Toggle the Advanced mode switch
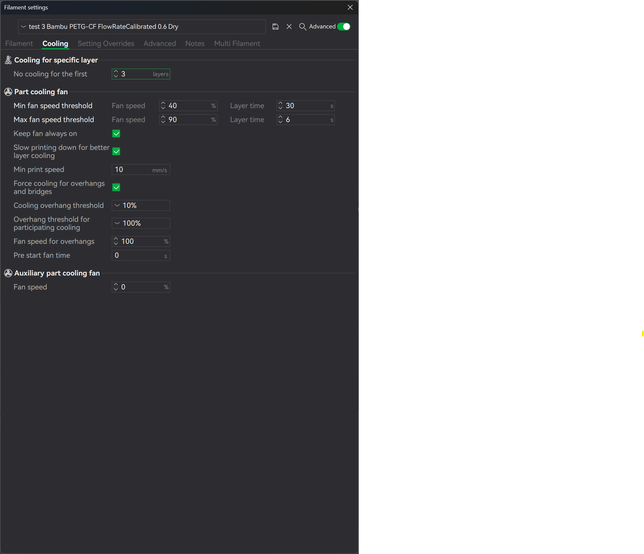Viewport: 644px width, 554px height. click(x=344, y=27)
